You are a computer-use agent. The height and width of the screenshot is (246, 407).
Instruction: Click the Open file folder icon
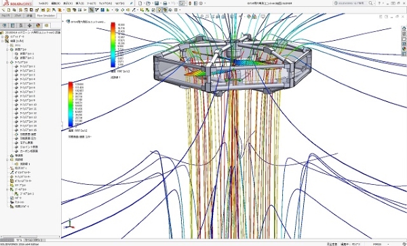point(148,3)
